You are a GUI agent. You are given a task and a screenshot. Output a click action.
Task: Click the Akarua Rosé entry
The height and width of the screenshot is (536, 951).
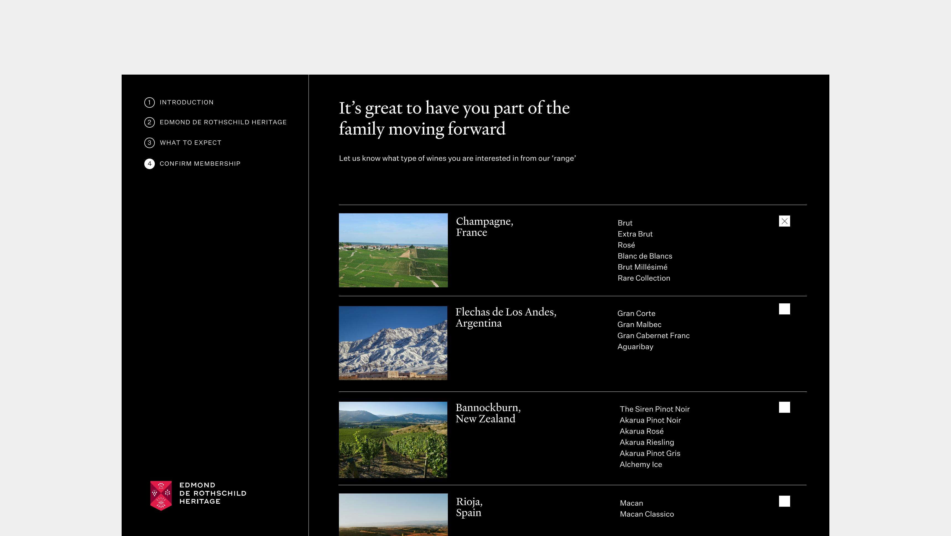tap(642, 431)
